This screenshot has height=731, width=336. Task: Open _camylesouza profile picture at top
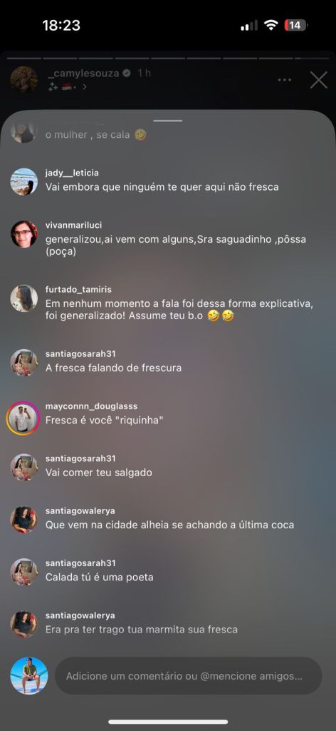23,79
